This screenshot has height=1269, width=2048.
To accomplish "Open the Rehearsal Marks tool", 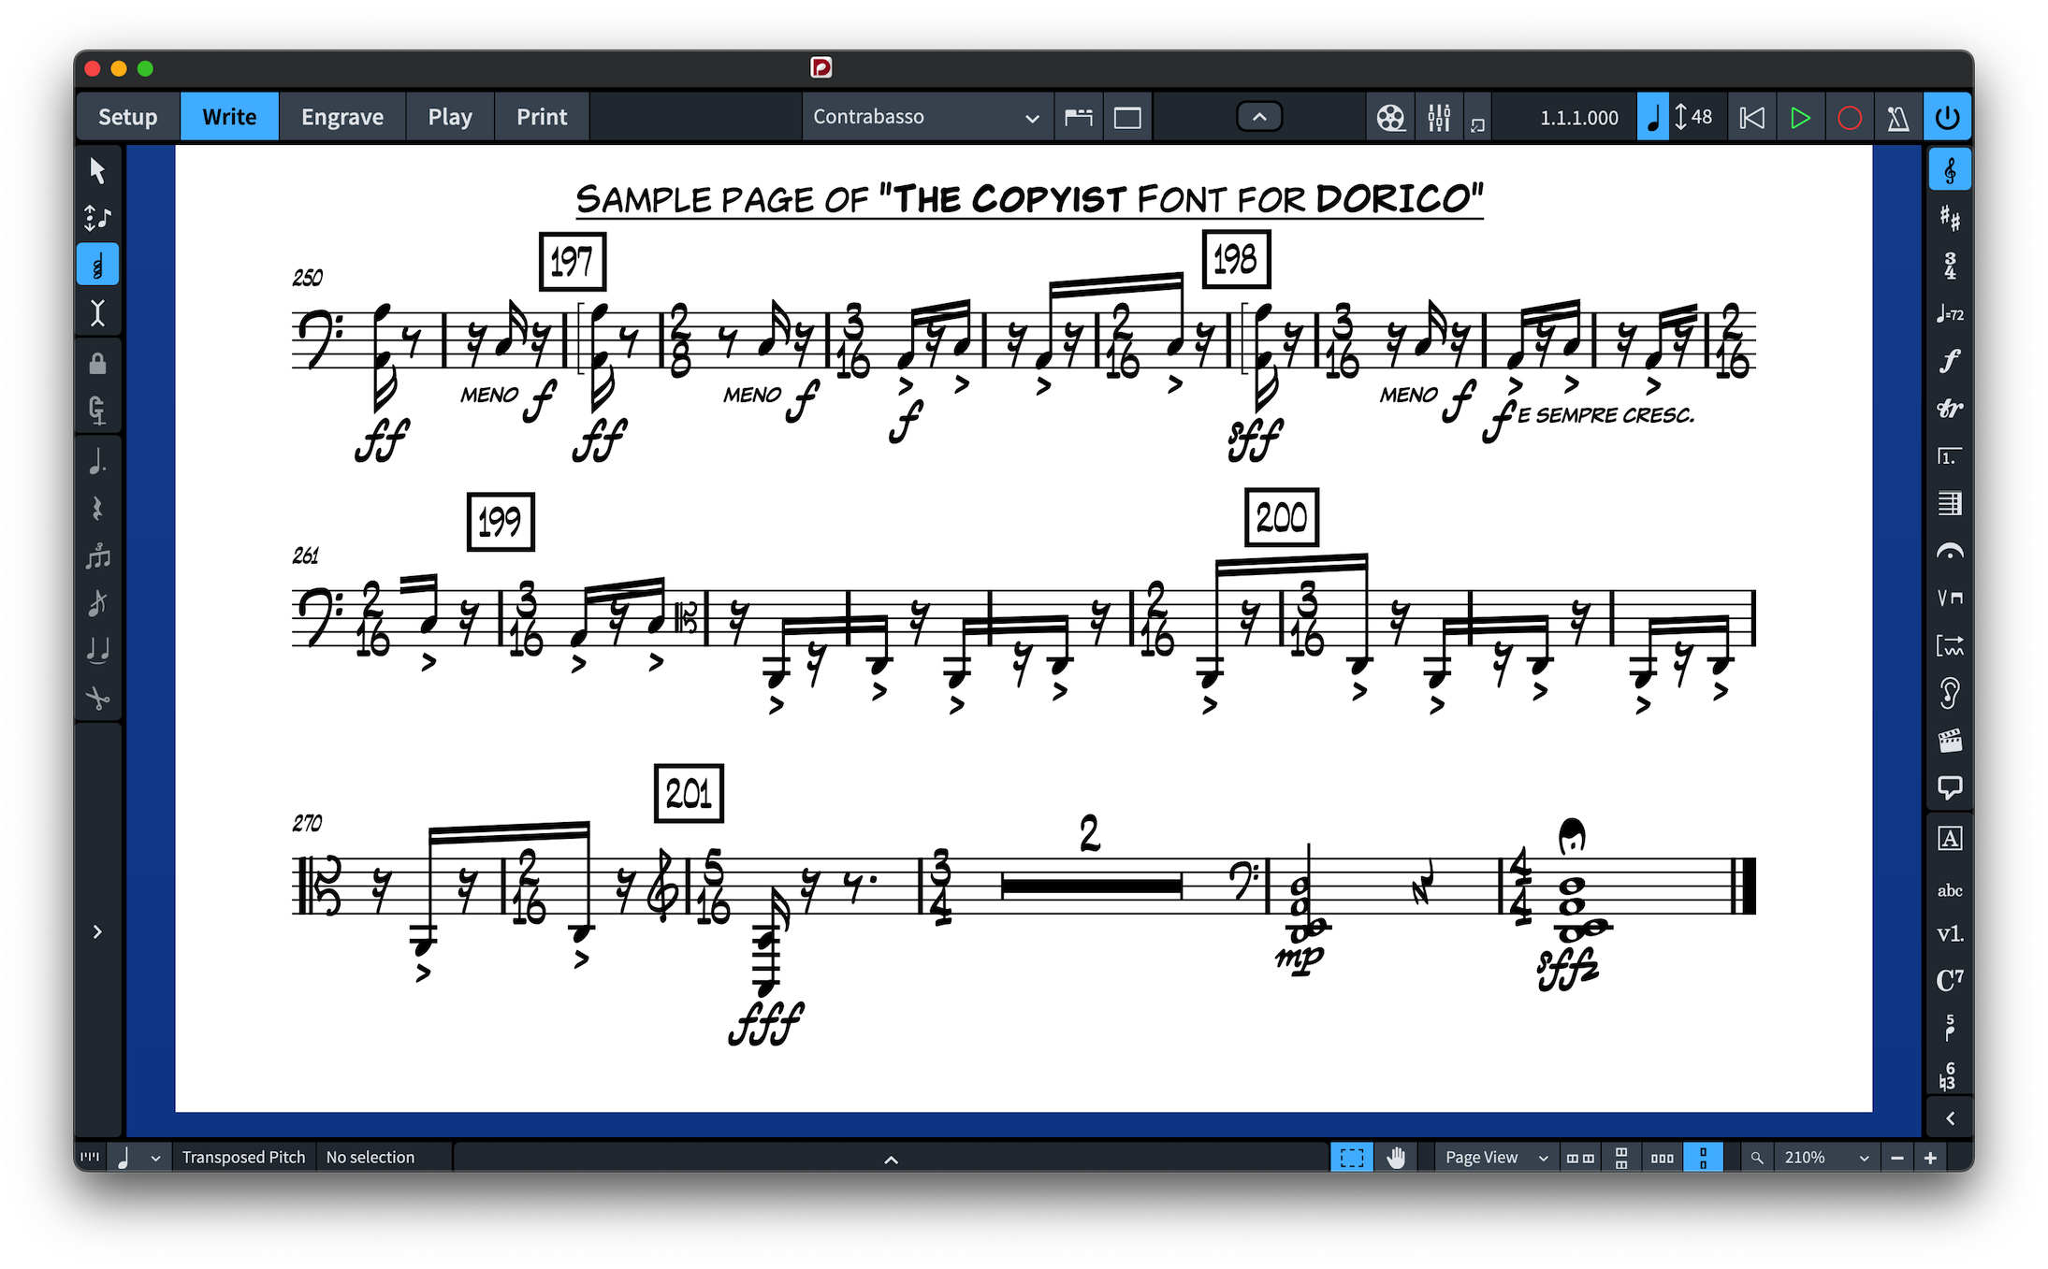I will [x=1950, y=839].
